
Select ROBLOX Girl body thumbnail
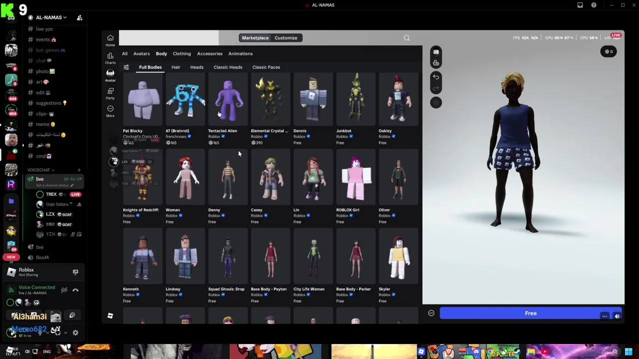click(356, 178)
